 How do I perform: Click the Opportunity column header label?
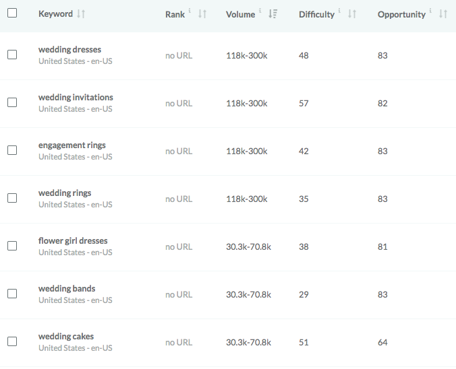click(x=401, y=14)
